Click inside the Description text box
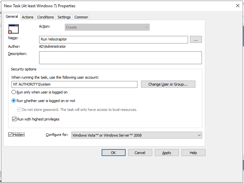Image resolution: width=244 pixels, height=183 pixels. coord(120,58)
